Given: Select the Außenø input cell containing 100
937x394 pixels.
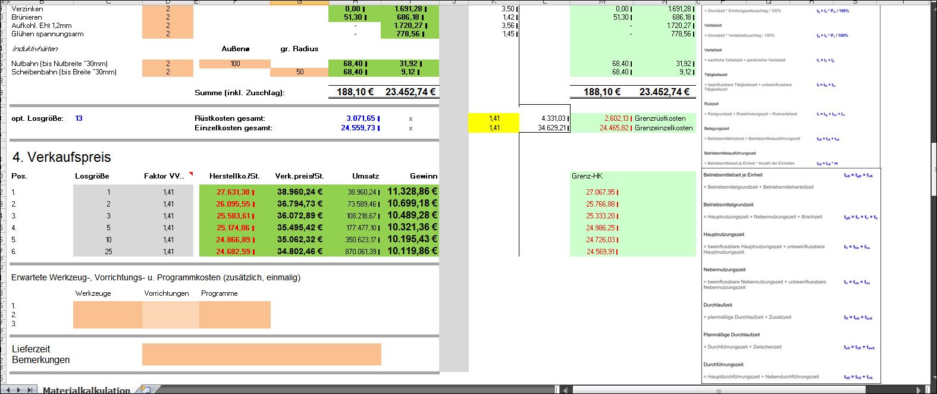Looking at the screenshot, I should coord(234,64).
